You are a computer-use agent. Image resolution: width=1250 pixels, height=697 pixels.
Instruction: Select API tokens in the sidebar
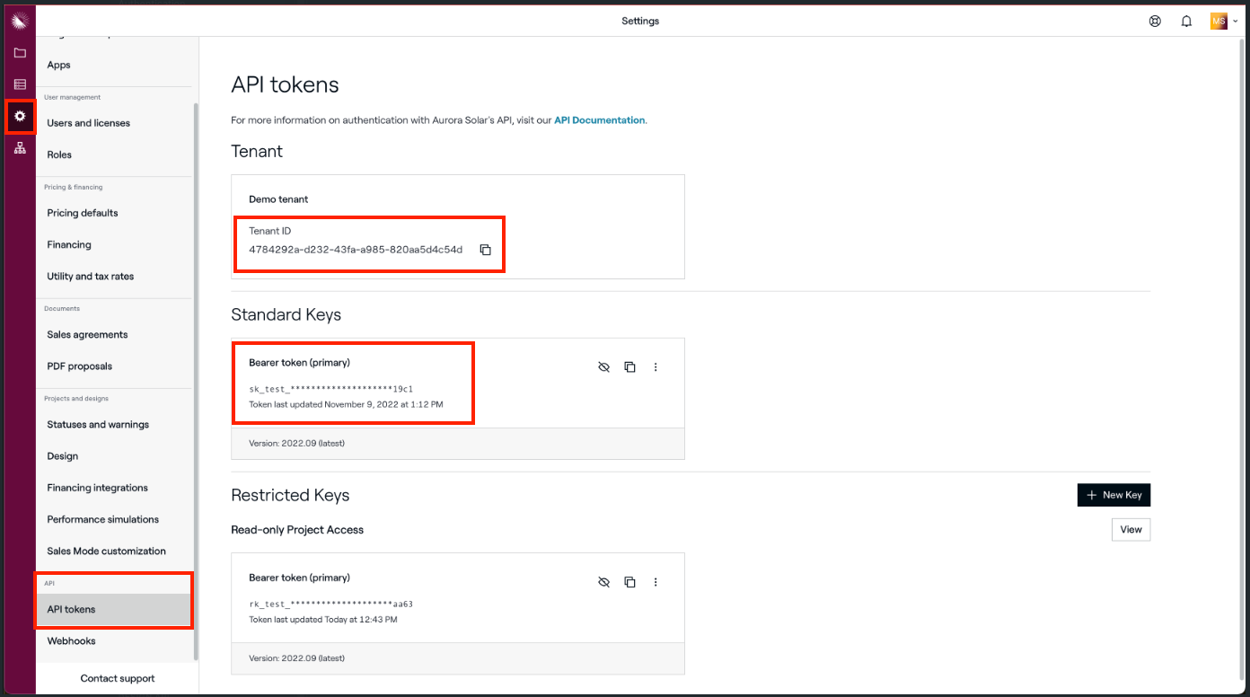(x=114, y=609)
